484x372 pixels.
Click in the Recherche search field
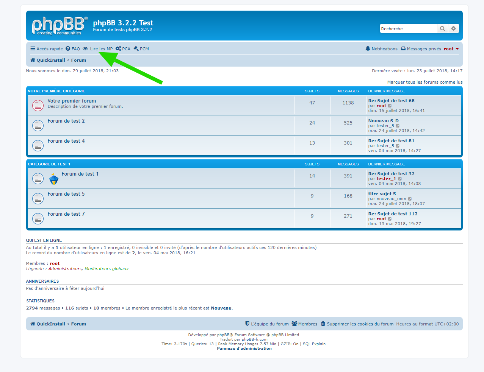(x=408, y=29)
